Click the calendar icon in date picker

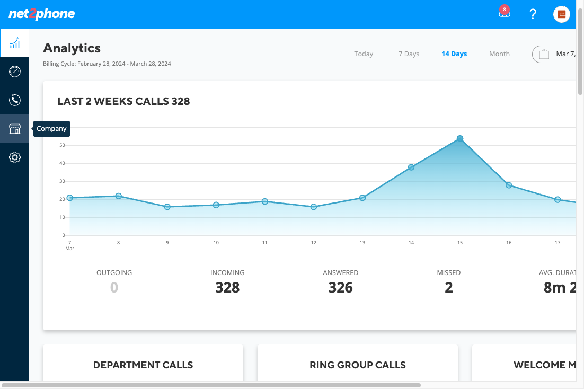pyautogui.click(x=544, y=54)
